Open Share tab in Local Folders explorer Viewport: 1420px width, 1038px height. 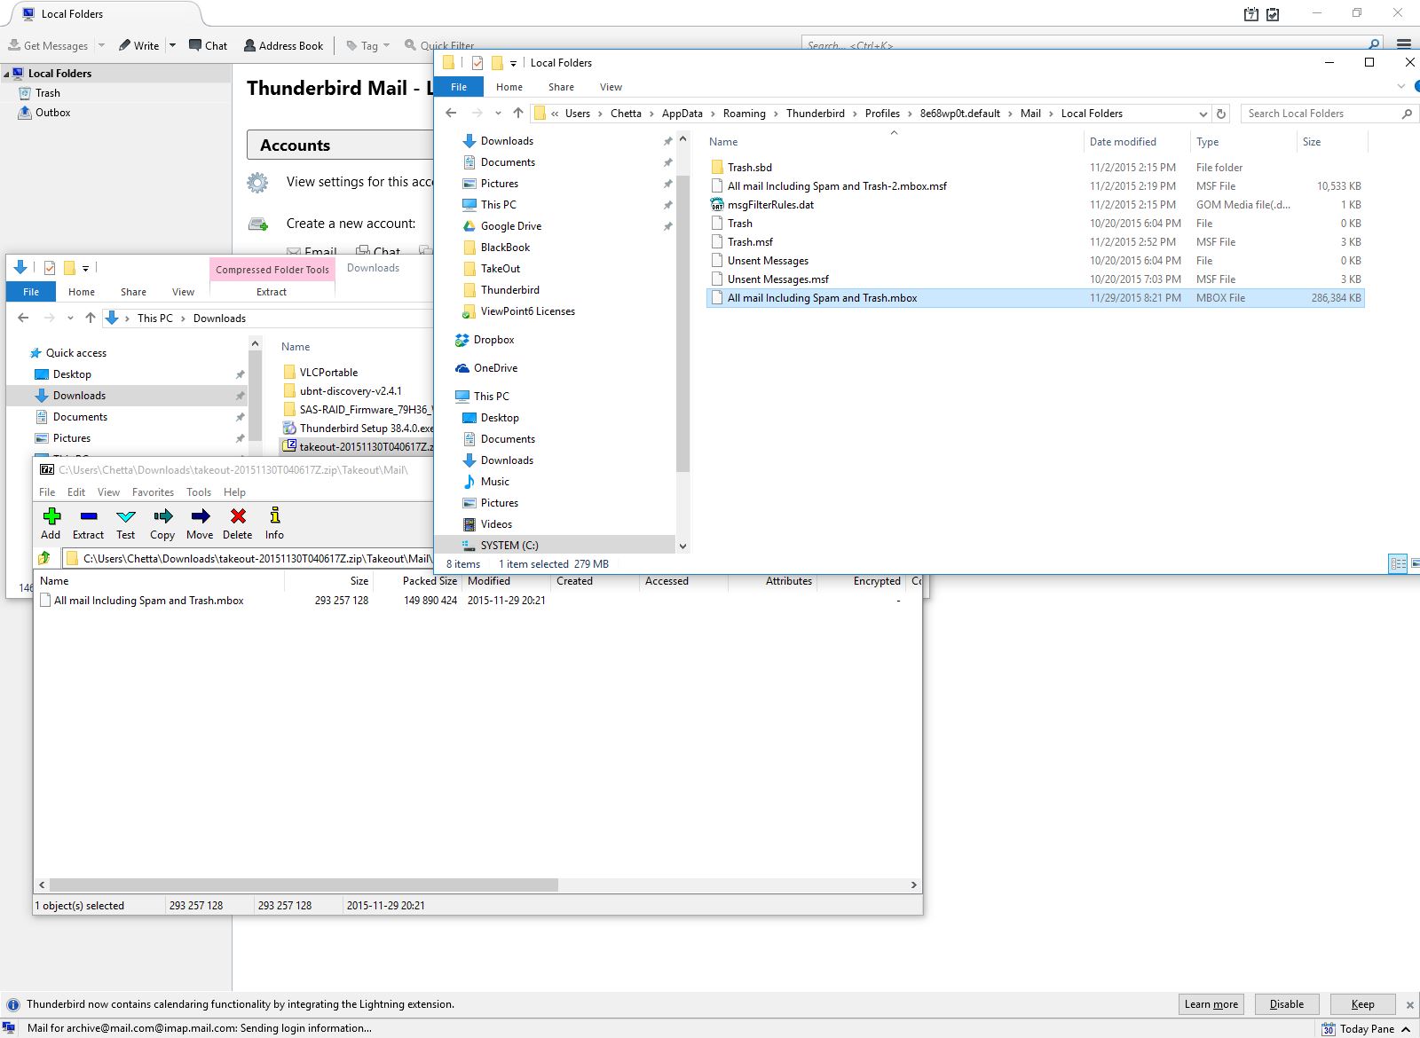[x=561, y=87]
